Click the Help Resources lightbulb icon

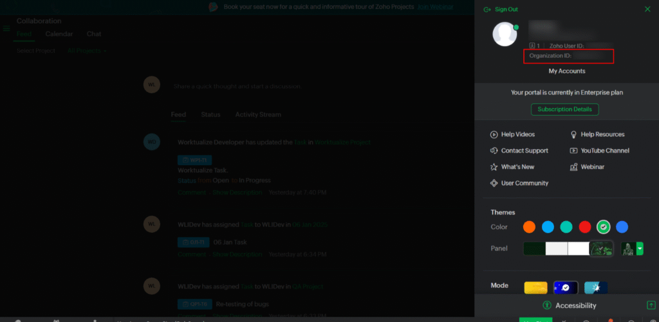point(574,134)
